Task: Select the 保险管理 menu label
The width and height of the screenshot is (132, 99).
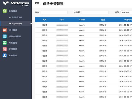Action: (13, 11)
